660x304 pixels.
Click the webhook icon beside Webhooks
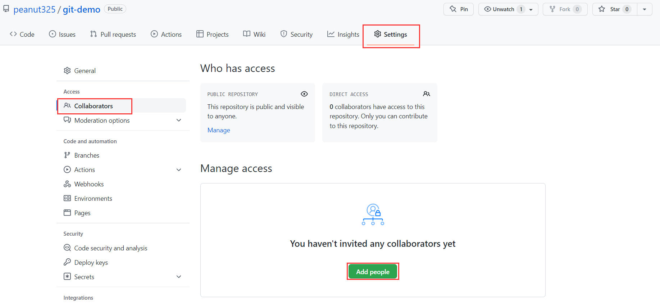click(67, 184)
